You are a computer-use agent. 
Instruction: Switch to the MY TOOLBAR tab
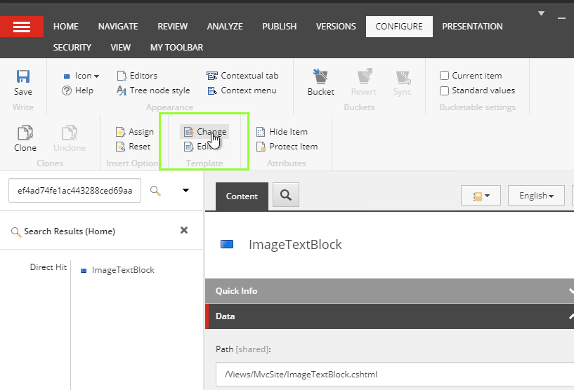(x=176, y=48)
